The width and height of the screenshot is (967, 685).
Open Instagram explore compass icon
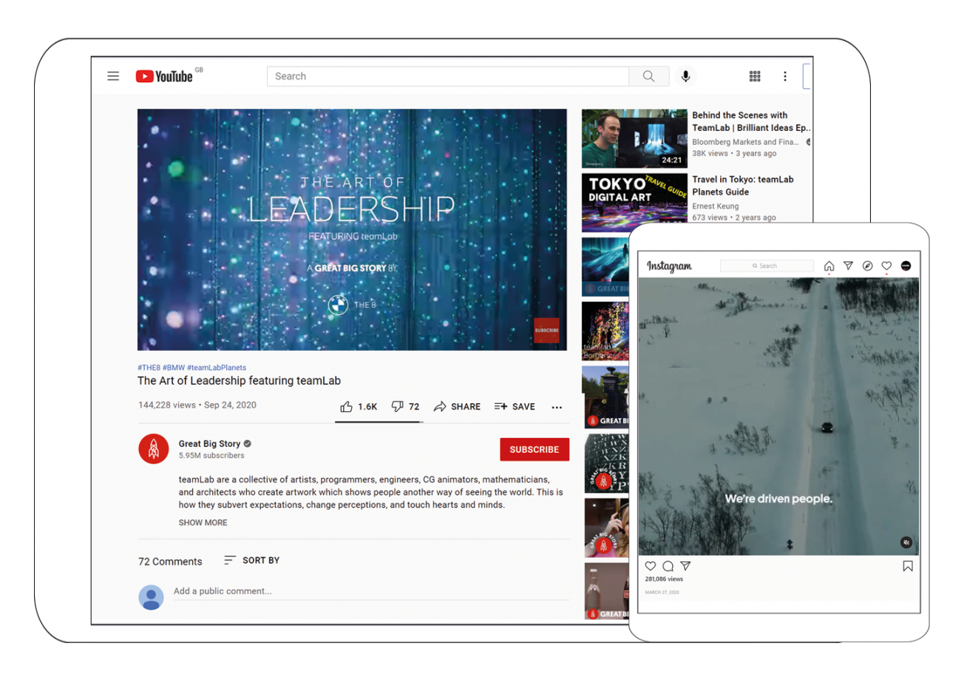868,266
